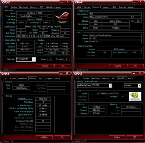
Task: Click the P67A-S40 (MS-7673) model field
Action: coord(106,17)
